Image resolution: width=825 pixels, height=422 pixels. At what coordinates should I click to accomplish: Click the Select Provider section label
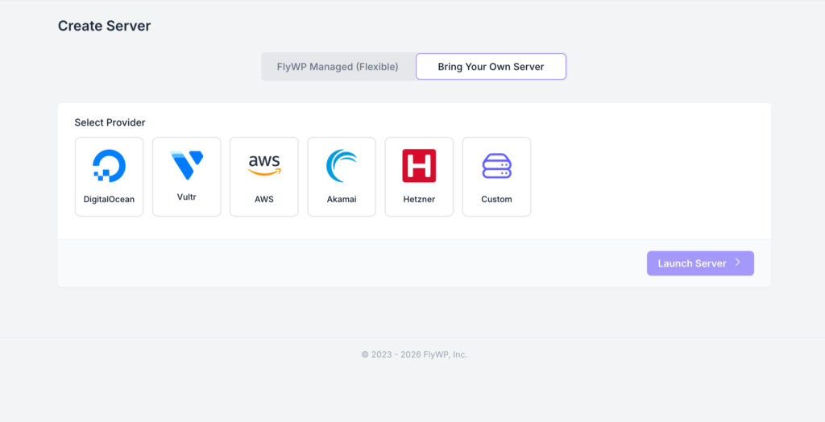tap(110, 122)
